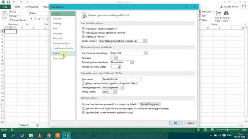248x139 pixels.
Task: Click zoom in plus button
Action: click(x=238, y=130)
